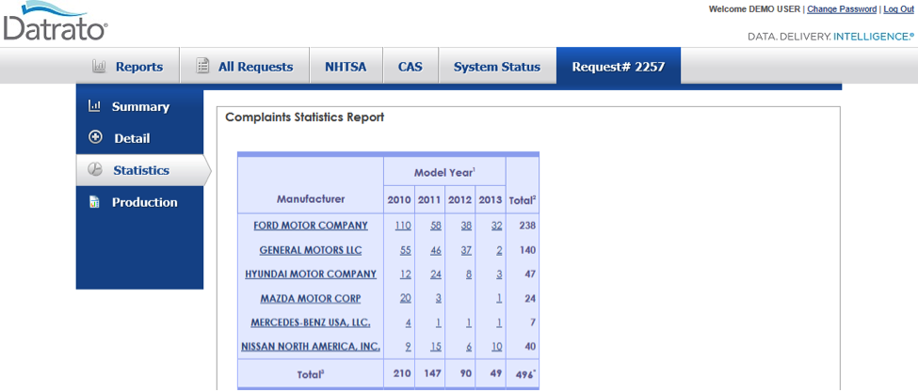
Task: Click the 2013 column total 49
Action: pyautogui.click(x=496, y=373)
